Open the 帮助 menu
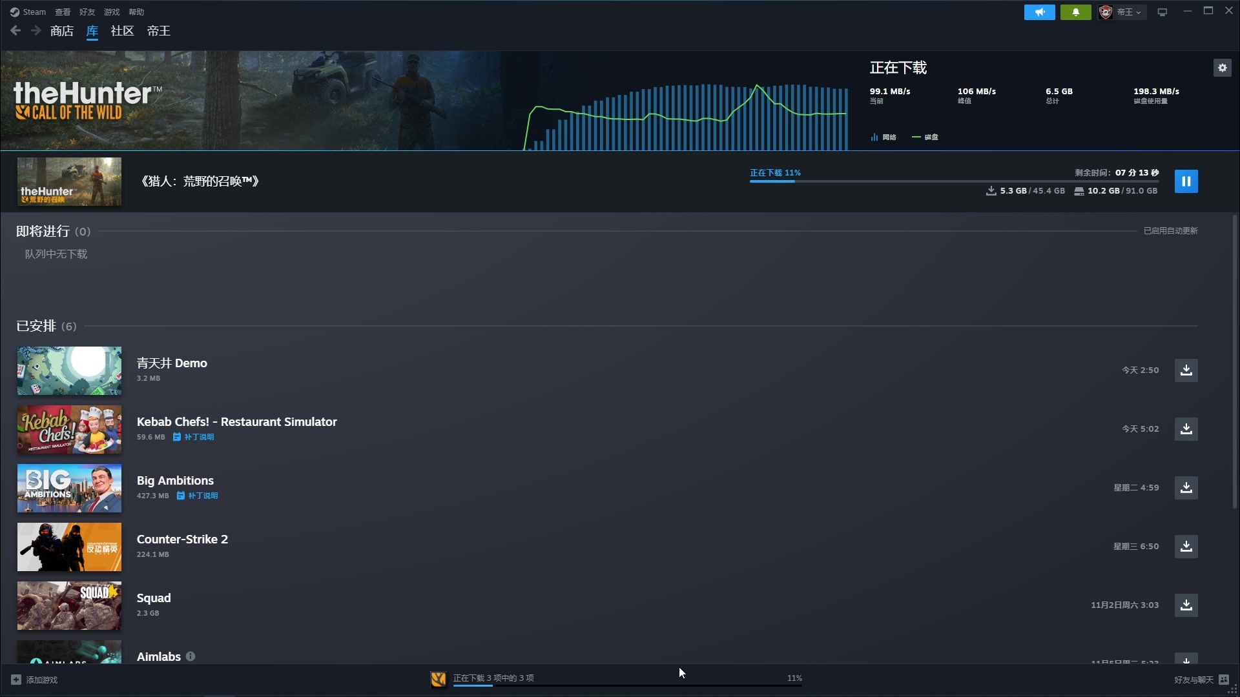The image size is (1240, 697). [136, 12]
